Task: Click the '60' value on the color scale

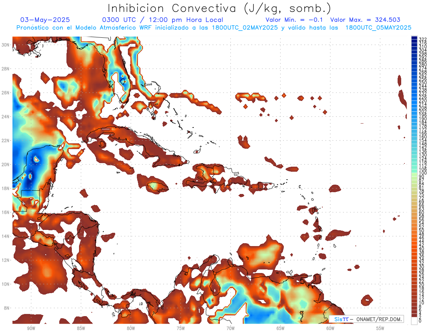Action: [422, 212]
